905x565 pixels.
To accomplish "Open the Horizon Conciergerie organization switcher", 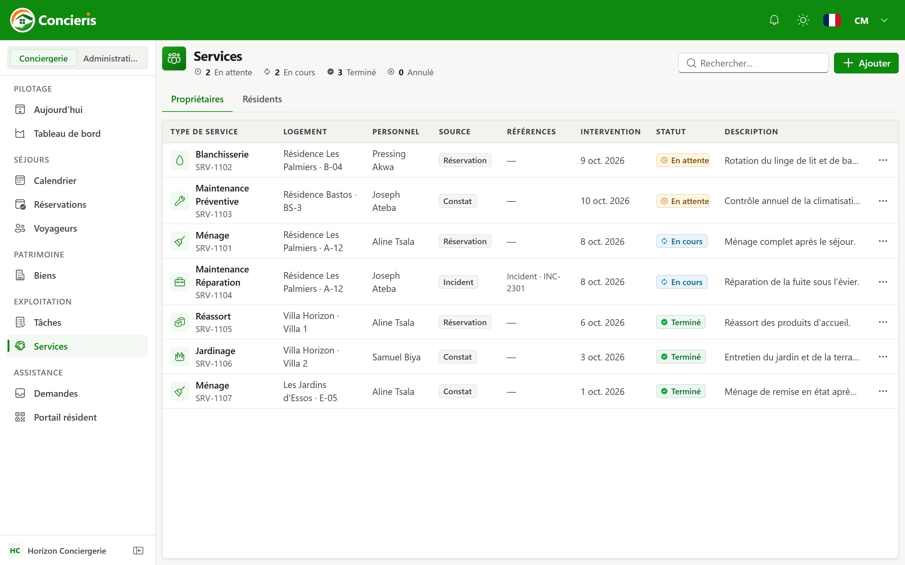I will click(x=58, y=551).
